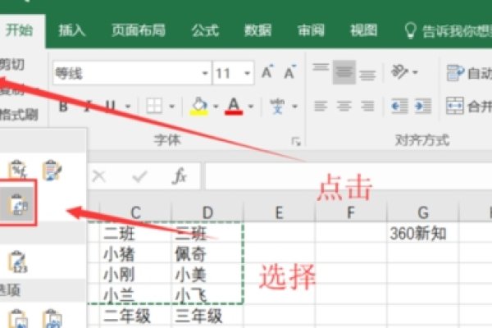The image size is (492, 328).
Task: Click cell containing 佩奇
Action: coord(207,253)
